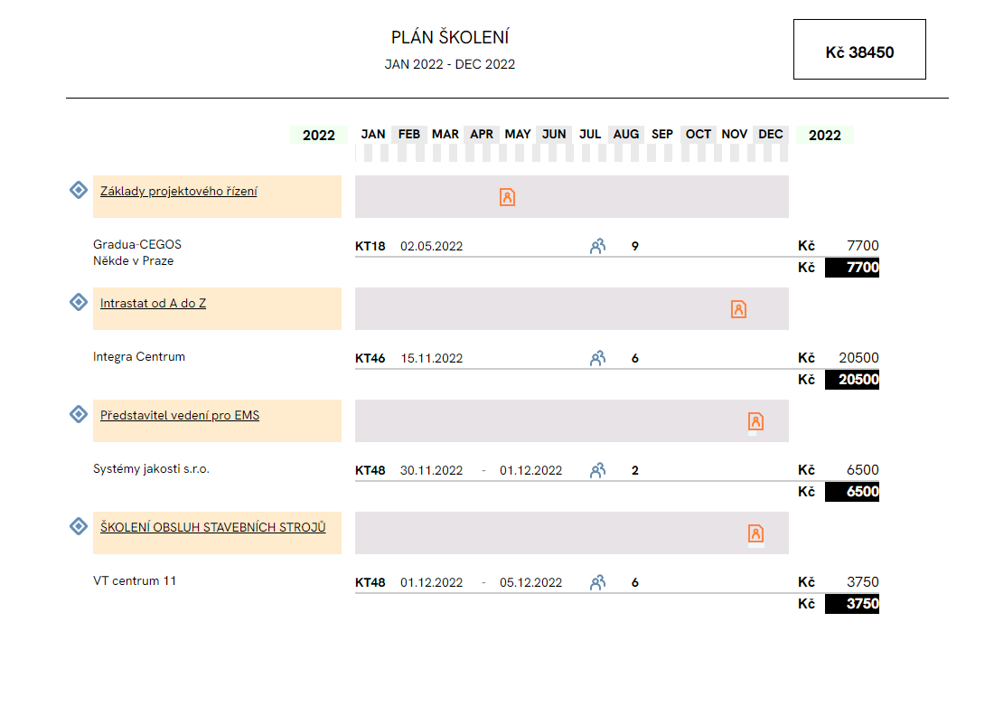This screenshot has width=994, height=707.
Task: Select the FEB month header
Action: (409, 134)
